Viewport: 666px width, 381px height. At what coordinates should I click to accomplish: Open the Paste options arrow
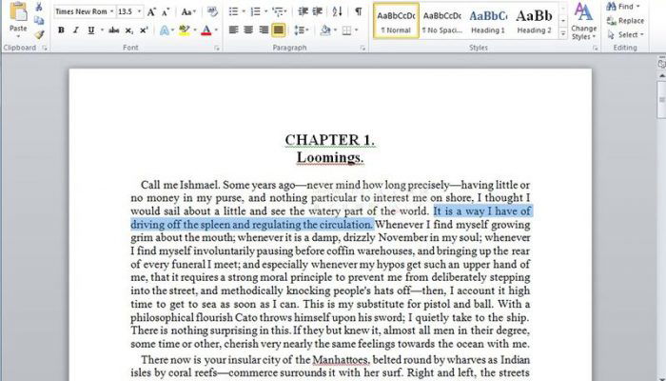[x=18, y=36]
